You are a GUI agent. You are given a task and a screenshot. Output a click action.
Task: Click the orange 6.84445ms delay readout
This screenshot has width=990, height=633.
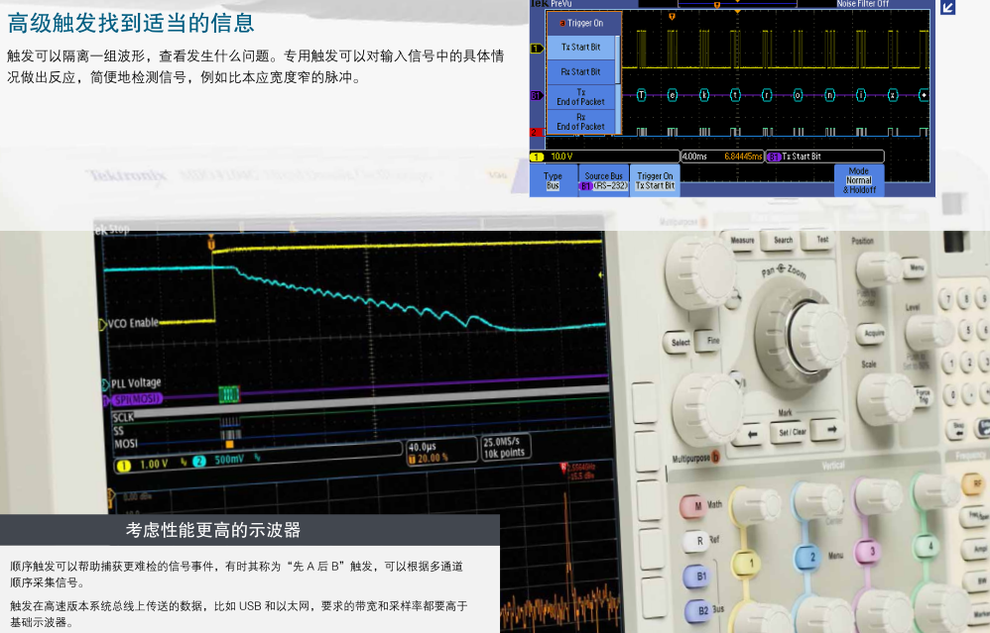click(x=743, y=157)
